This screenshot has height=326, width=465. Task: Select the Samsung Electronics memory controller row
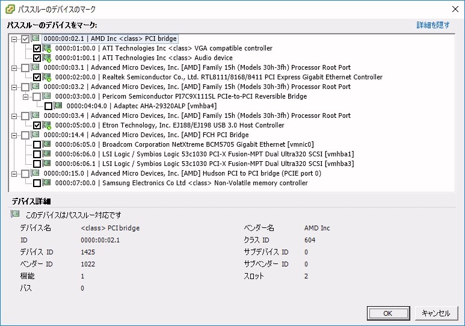[x=181, y=183]
